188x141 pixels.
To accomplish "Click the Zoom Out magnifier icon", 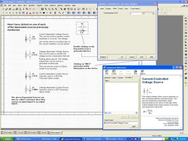I will [x=49, y=9].
